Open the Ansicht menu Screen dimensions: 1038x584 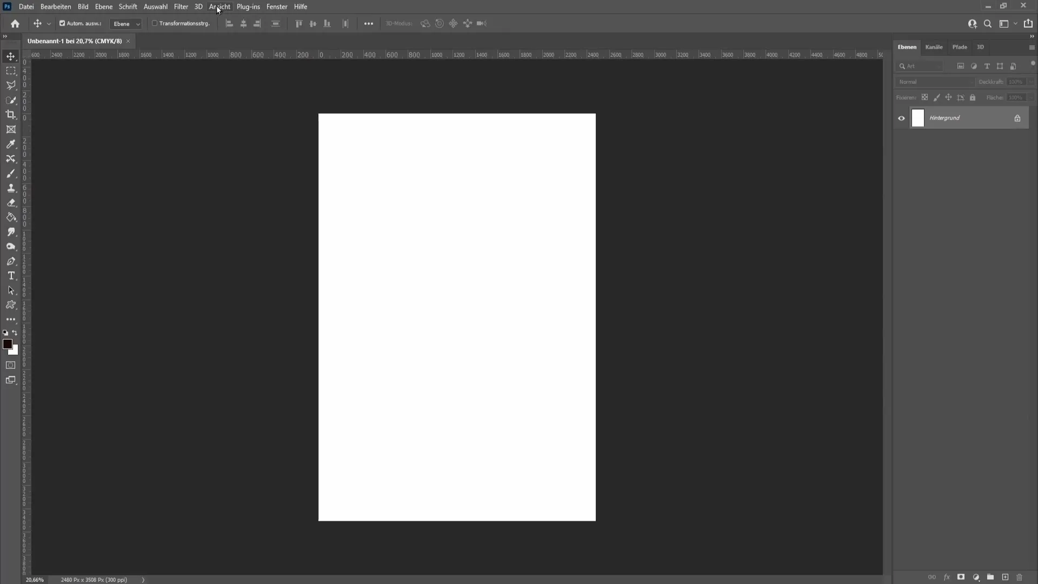coord(219,6)
